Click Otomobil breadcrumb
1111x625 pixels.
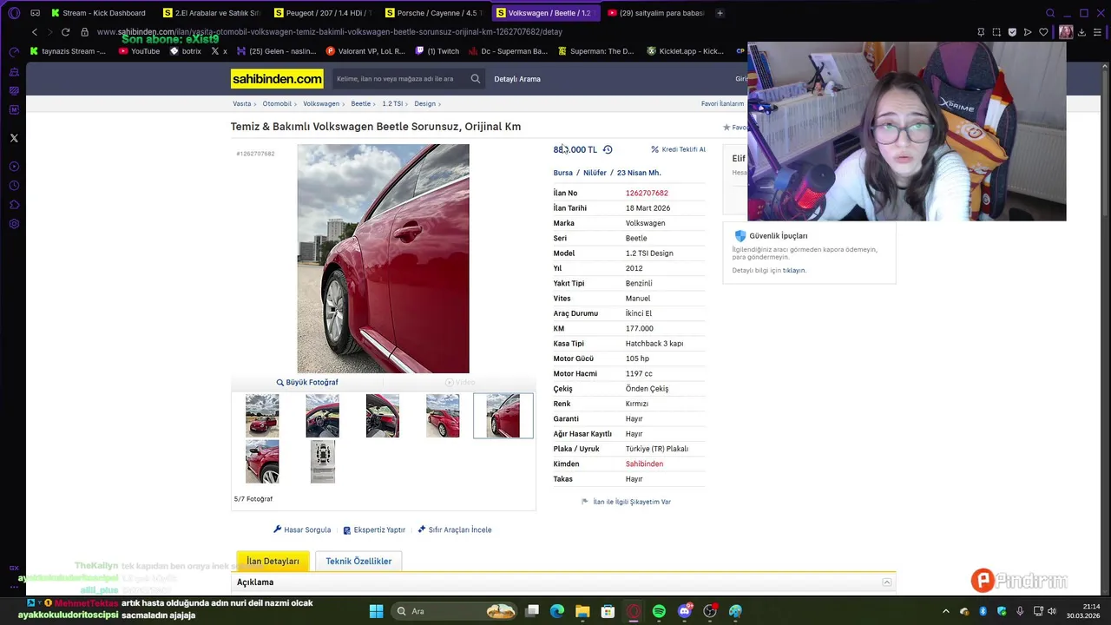(x=277, y=103)
